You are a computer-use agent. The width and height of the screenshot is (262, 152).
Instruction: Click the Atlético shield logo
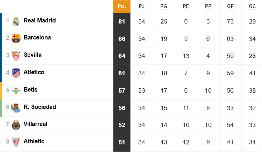coord(16,73)
